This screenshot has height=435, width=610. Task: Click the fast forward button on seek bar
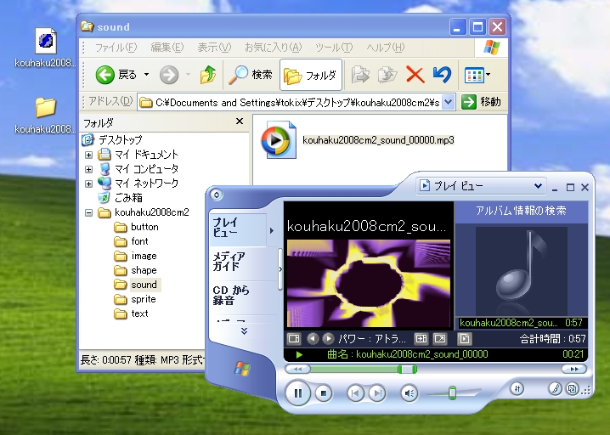click(x=573, y=370)
